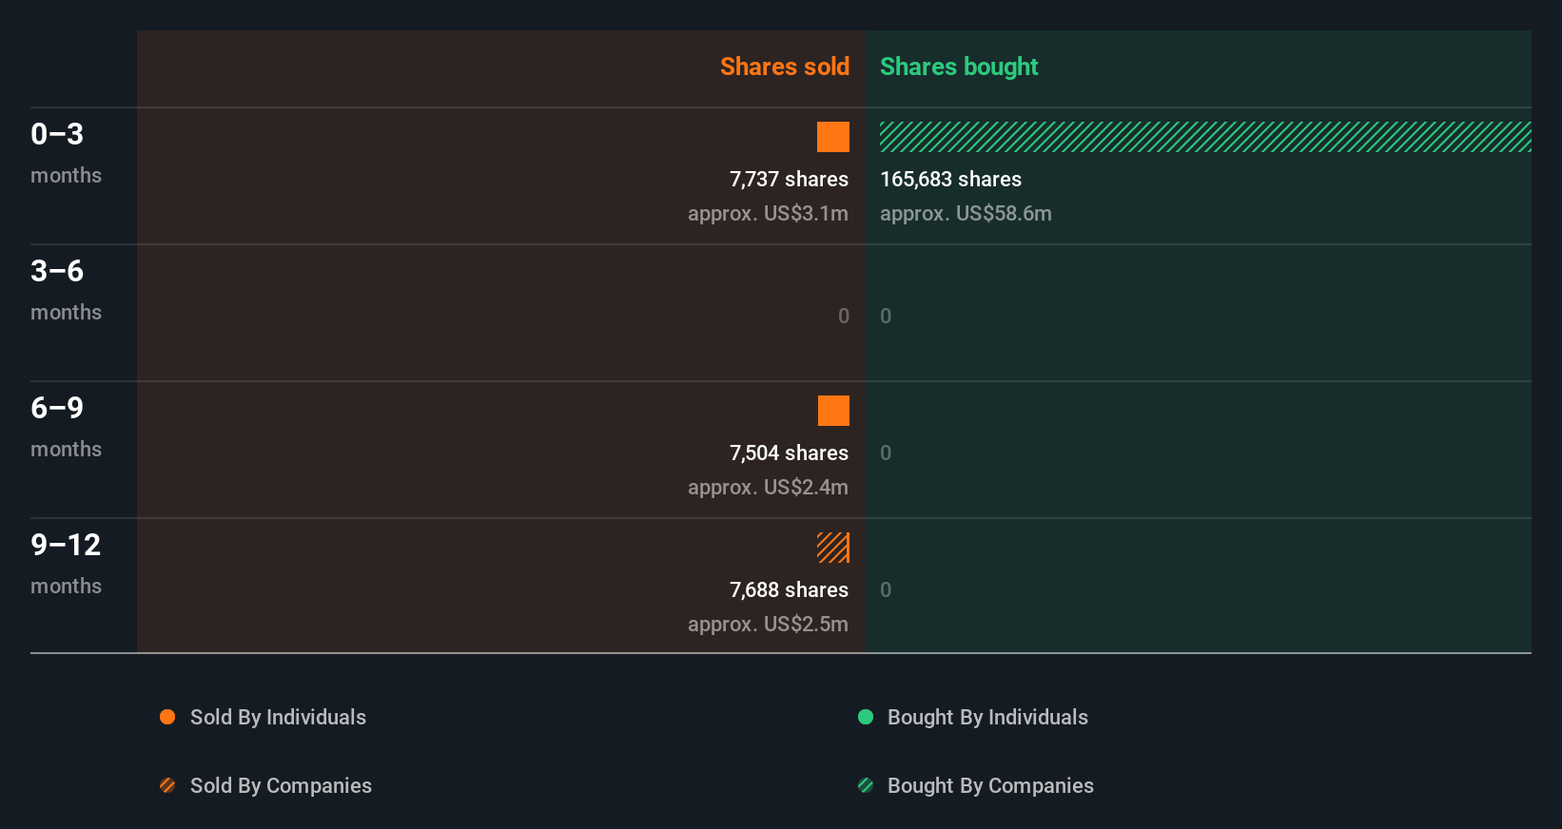Click the '3–6' months row label
This screenshot has height=829, width=1562.
(x=57, y=271)
